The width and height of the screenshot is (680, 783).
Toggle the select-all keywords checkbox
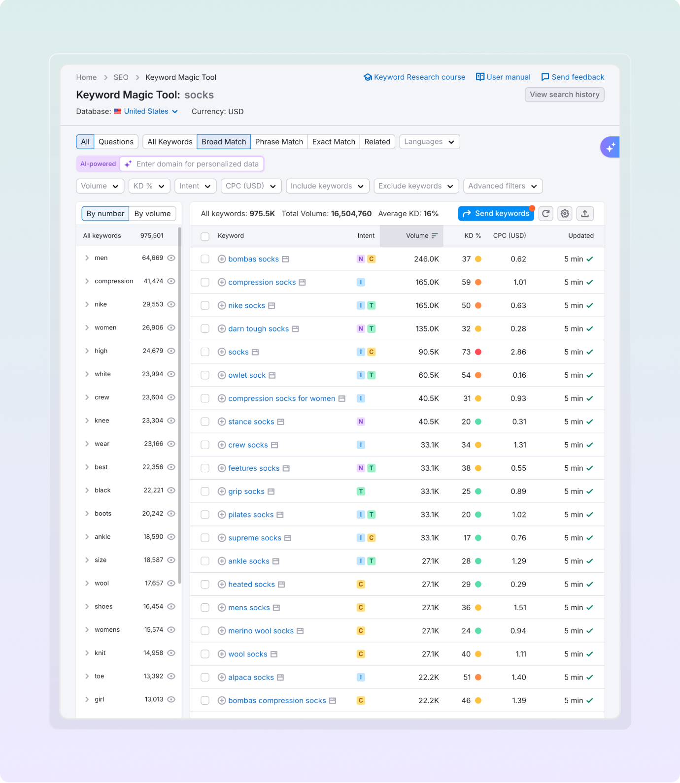tap(205, 236)
